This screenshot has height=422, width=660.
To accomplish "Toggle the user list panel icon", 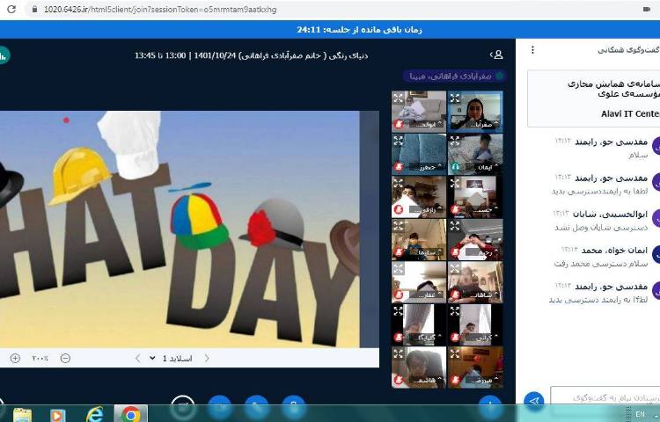I will click(x=497, y=55).
